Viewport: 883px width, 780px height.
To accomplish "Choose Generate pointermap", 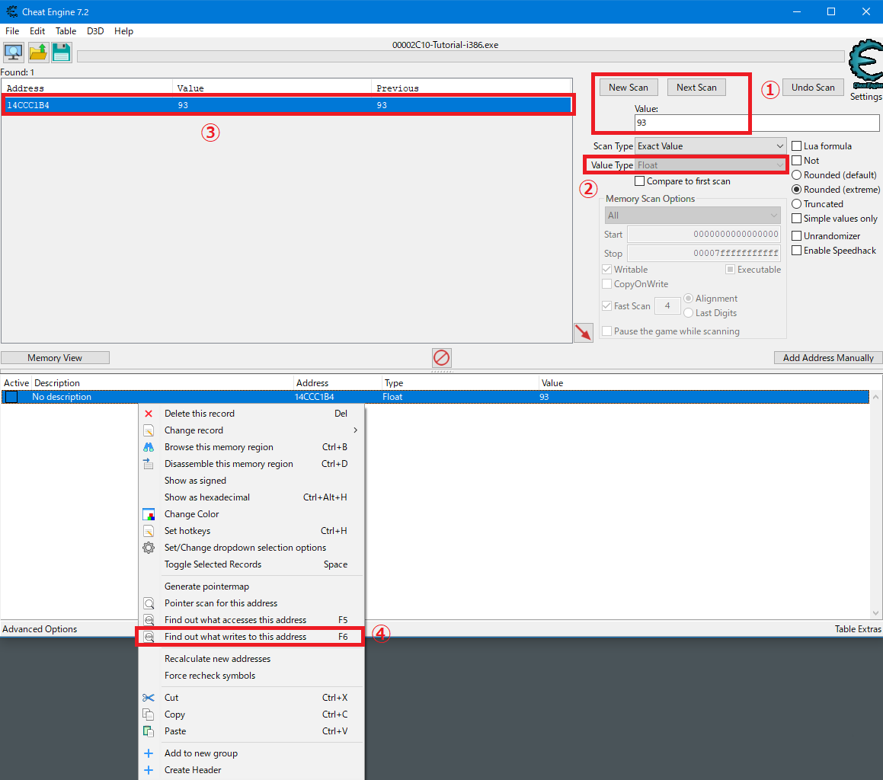I will [x=251, y=587].
